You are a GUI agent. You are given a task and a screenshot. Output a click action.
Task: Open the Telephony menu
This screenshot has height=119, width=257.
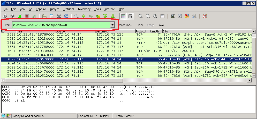point(84,9)
